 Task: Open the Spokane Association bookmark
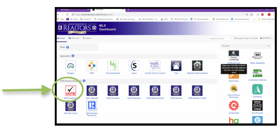[104, 19]
